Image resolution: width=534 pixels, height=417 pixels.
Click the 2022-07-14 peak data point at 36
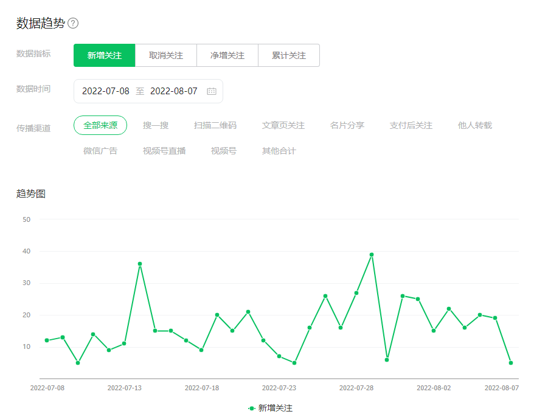point(140,264)
